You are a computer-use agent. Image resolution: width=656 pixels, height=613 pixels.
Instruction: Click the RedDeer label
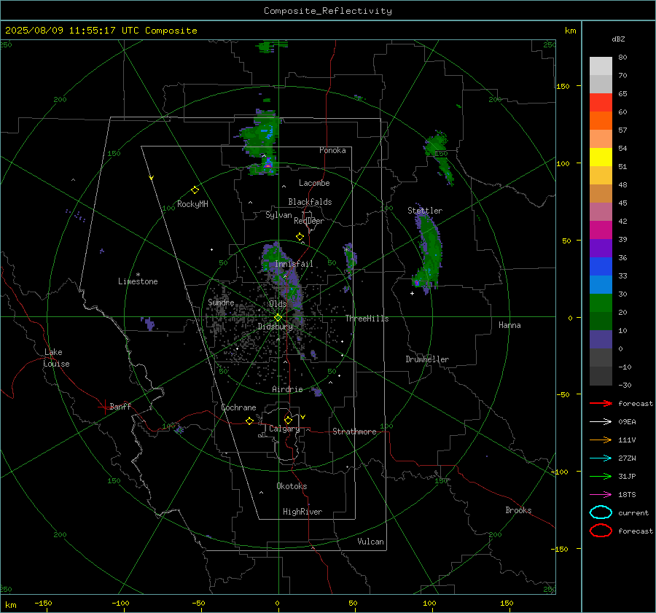click(x=309, y=221)
